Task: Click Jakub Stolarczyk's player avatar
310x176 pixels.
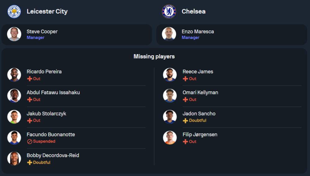Action: click(14, 117)
